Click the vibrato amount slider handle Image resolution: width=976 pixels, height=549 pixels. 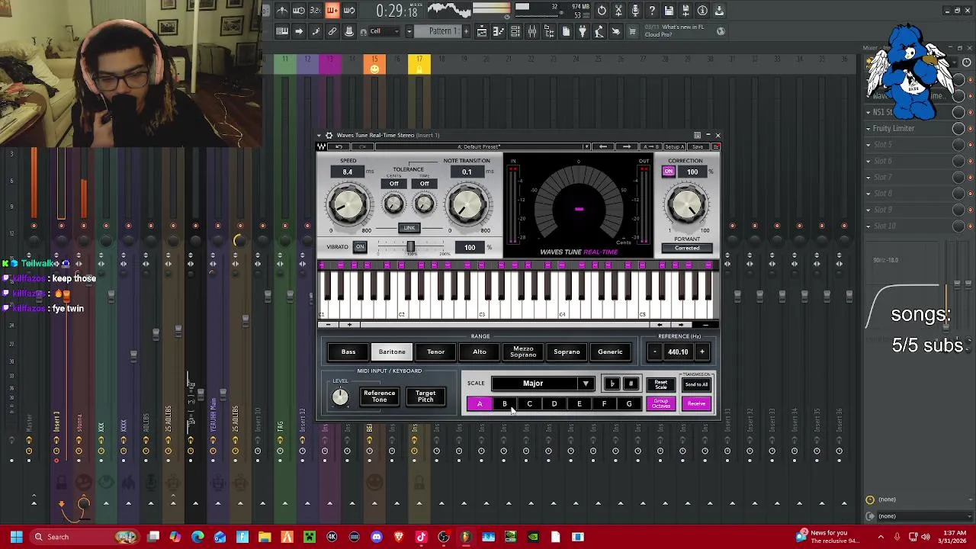[x=410, y=246]
